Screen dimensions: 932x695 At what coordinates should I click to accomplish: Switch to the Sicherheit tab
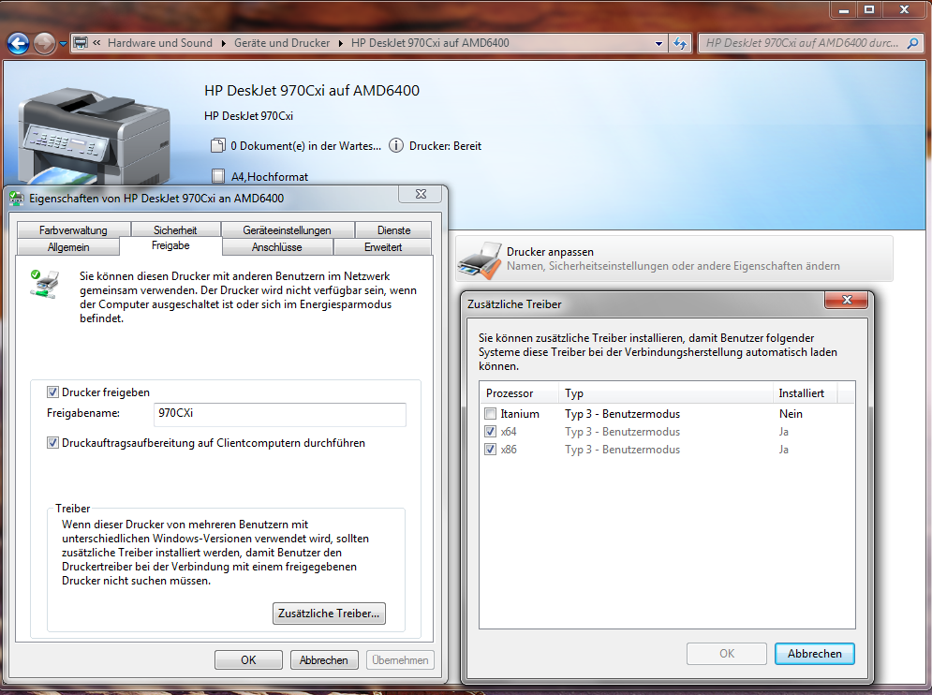point(175,230)
